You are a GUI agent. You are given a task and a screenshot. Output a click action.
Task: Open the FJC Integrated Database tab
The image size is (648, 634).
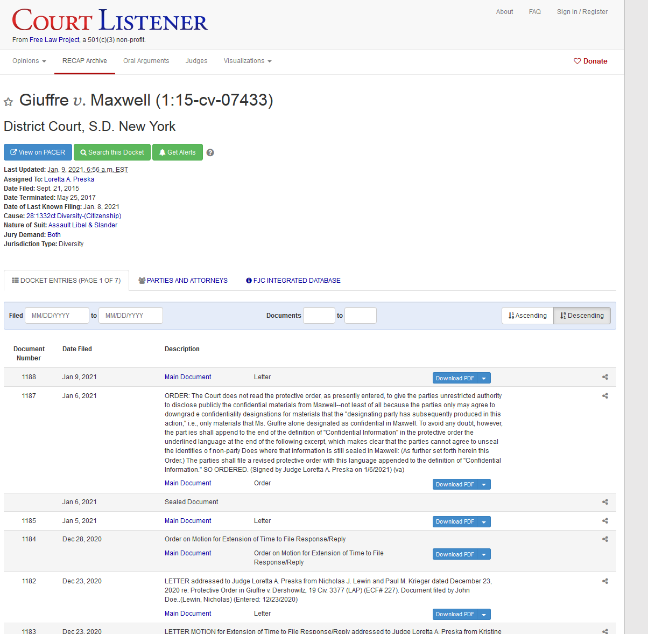click(x=293, y=281)
